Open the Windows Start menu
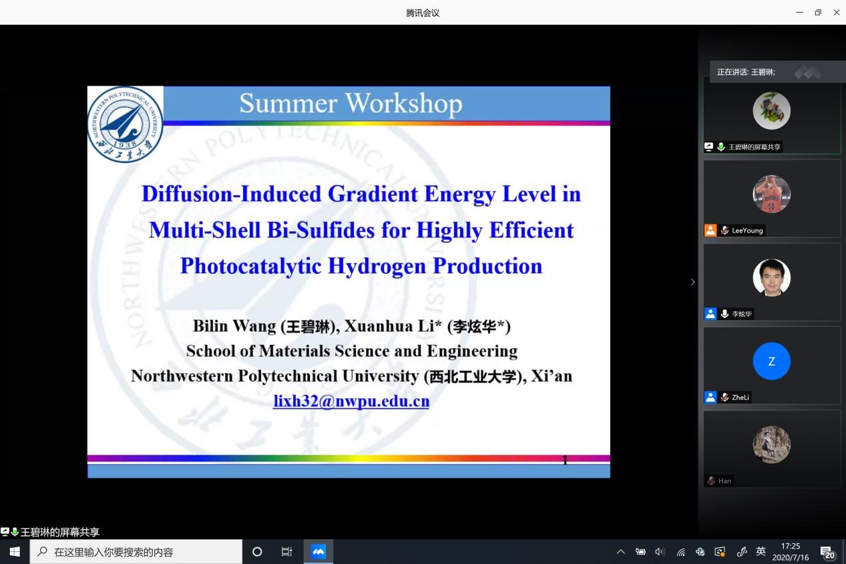Image resolution: width=846 pixels, height=564 pixels. coord(15,552)
